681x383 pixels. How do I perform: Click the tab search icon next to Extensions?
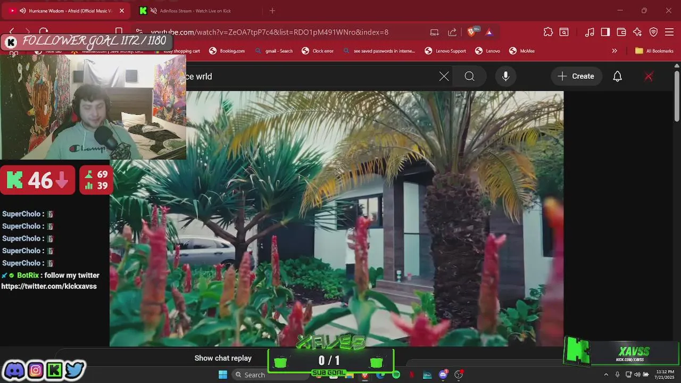coord(564,32)
